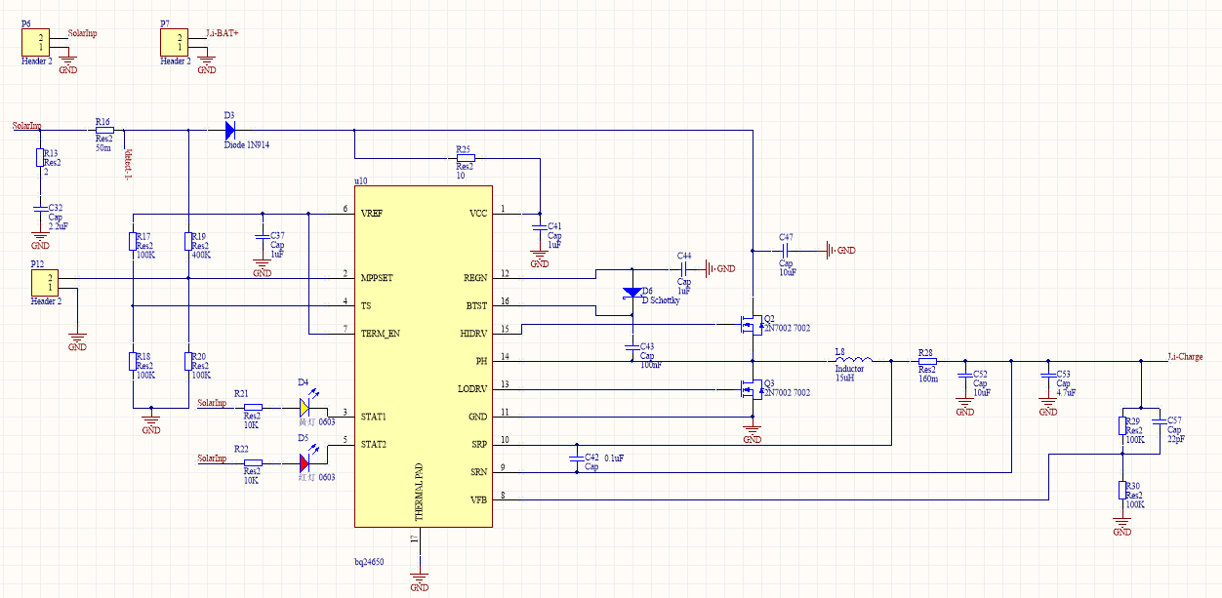The image size is (1222, 598).
Task: Click the VREF pin name
Action: [372, 213]
